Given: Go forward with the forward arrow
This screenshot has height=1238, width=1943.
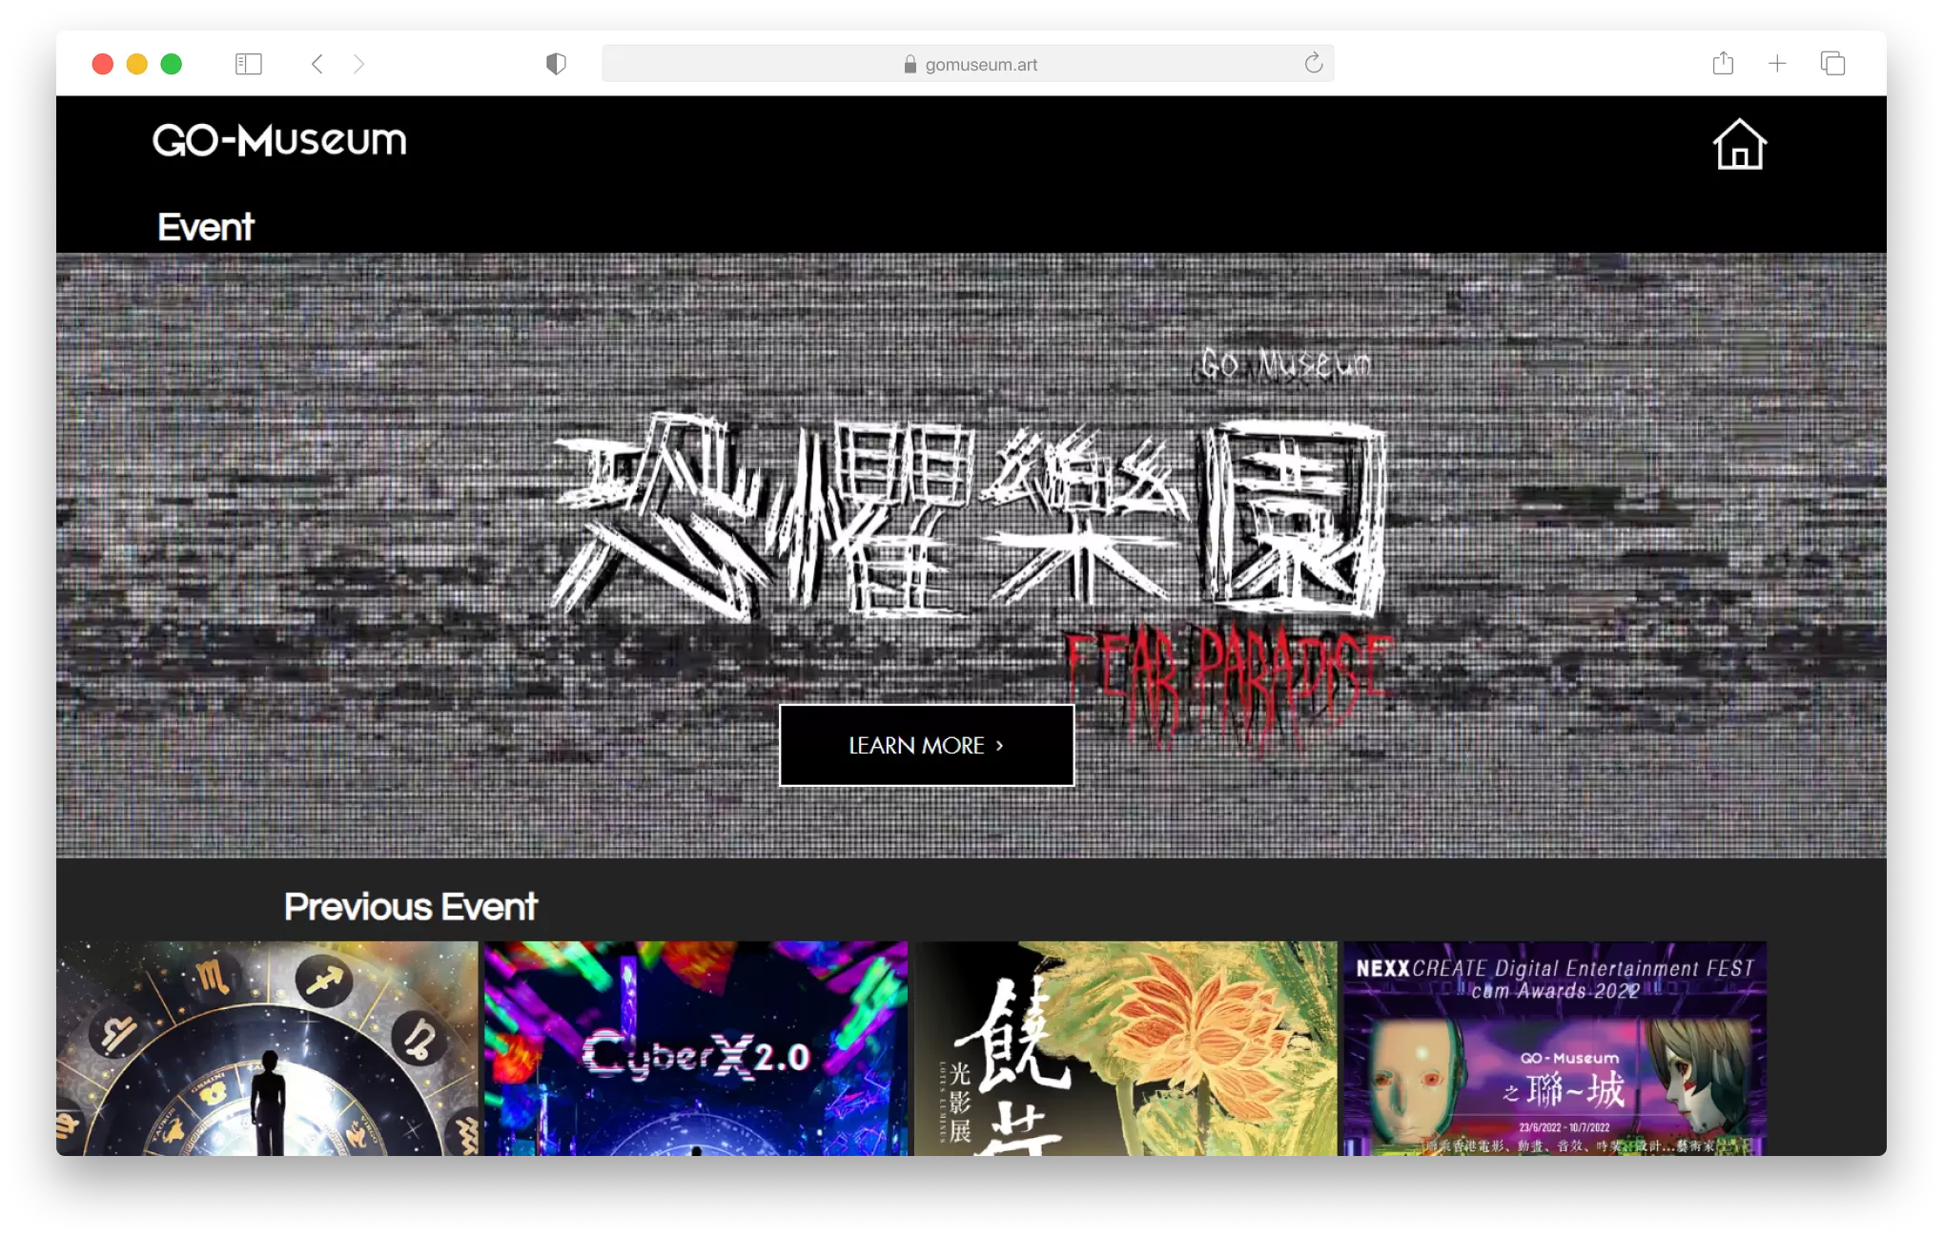Looking at the screenshot, I should tap(358, 64).
